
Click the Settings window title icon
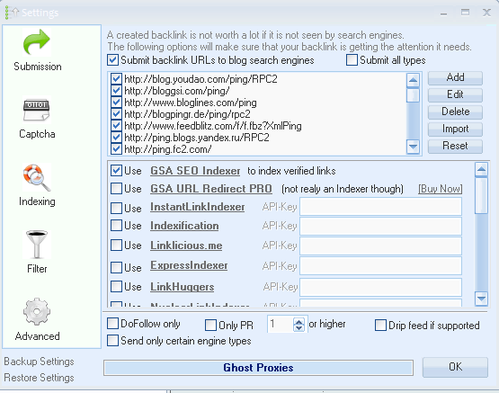point(11,13)
